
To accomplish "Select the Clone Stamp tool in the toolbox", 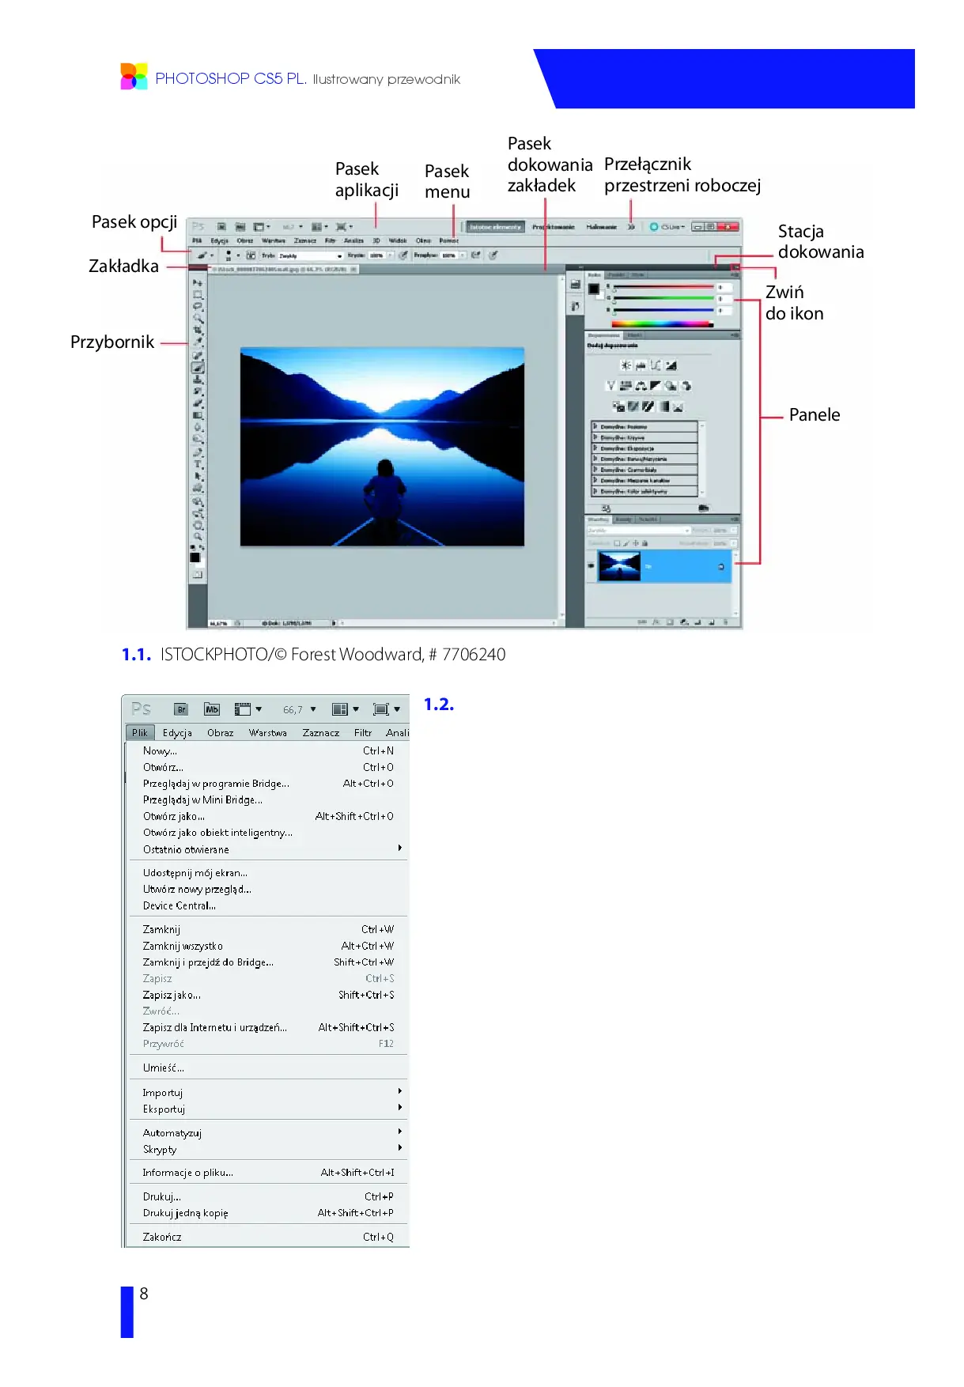I will pyautogui.click(x=198, y=380).
